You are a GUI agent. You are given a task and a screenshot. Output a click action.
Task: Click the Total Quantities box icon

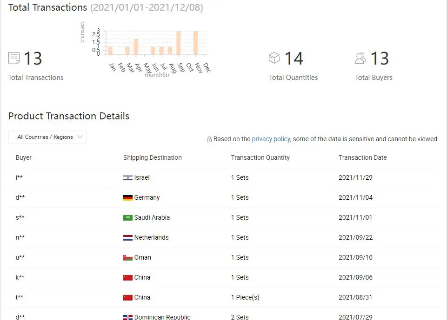[274, 58]
